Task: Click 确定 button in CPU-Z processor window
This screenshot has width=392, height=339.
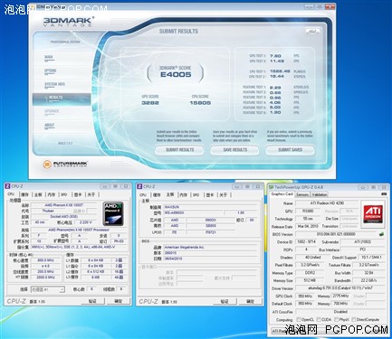Action: 119,301
